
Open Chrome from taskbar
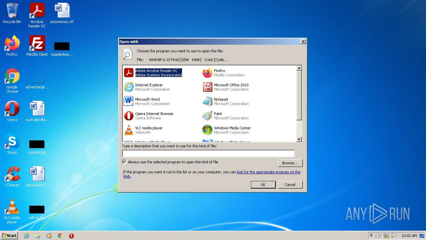(60, 236)
